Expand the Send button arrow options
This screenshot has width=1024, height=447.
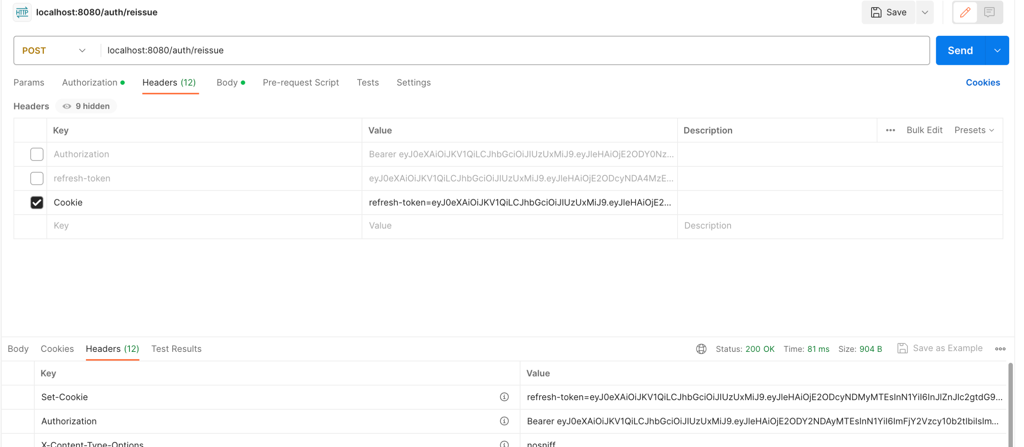click(x=997, y=51)
